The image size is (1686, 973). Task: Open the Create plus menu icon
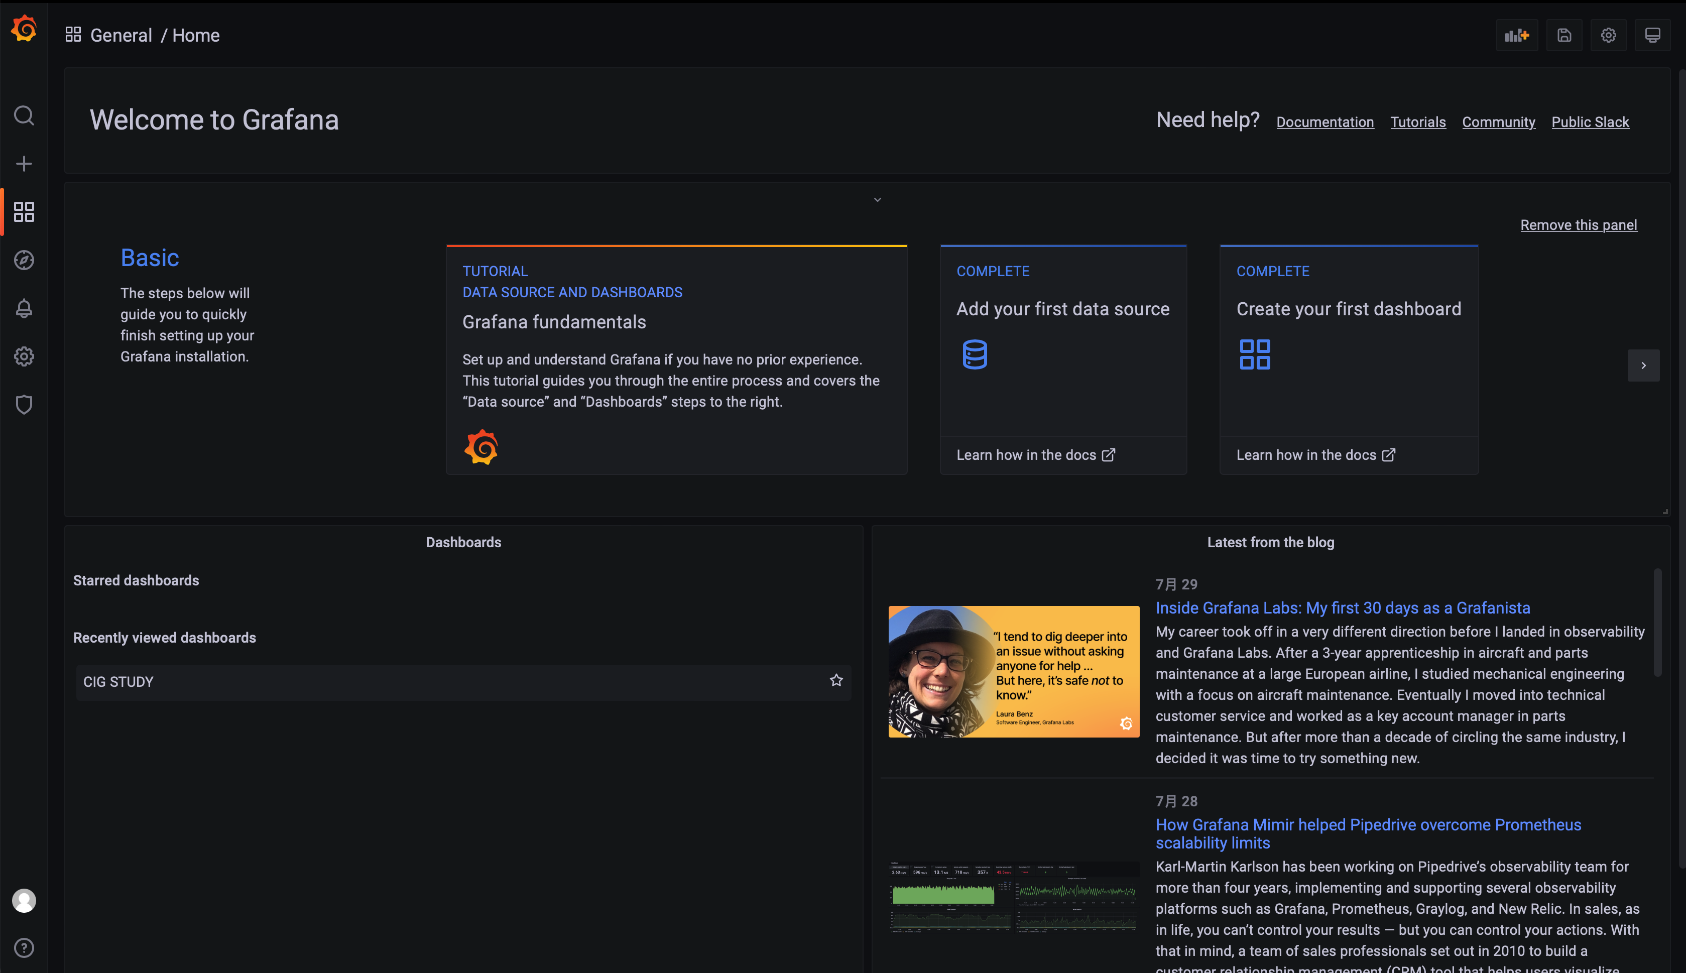(x=24, y=164)
